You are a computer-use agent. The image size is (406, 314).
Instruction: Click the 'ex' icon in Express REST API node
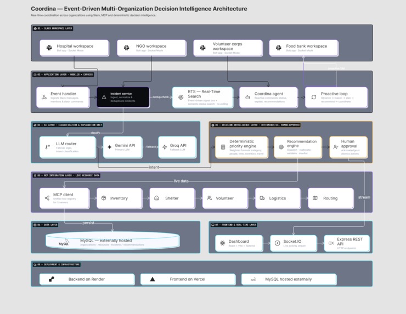(331, 243)
